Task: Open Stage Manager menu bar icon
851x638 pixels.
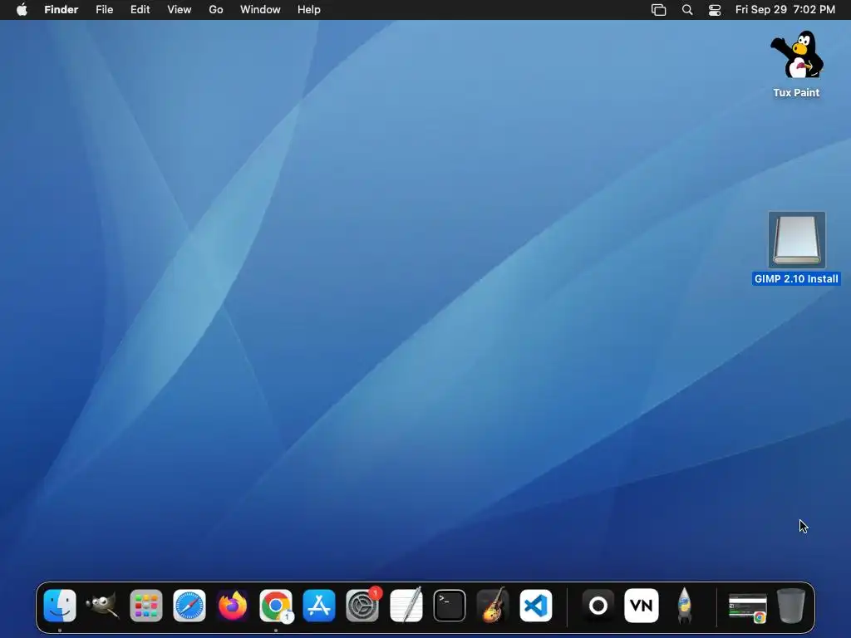Action: pos(658,10)
